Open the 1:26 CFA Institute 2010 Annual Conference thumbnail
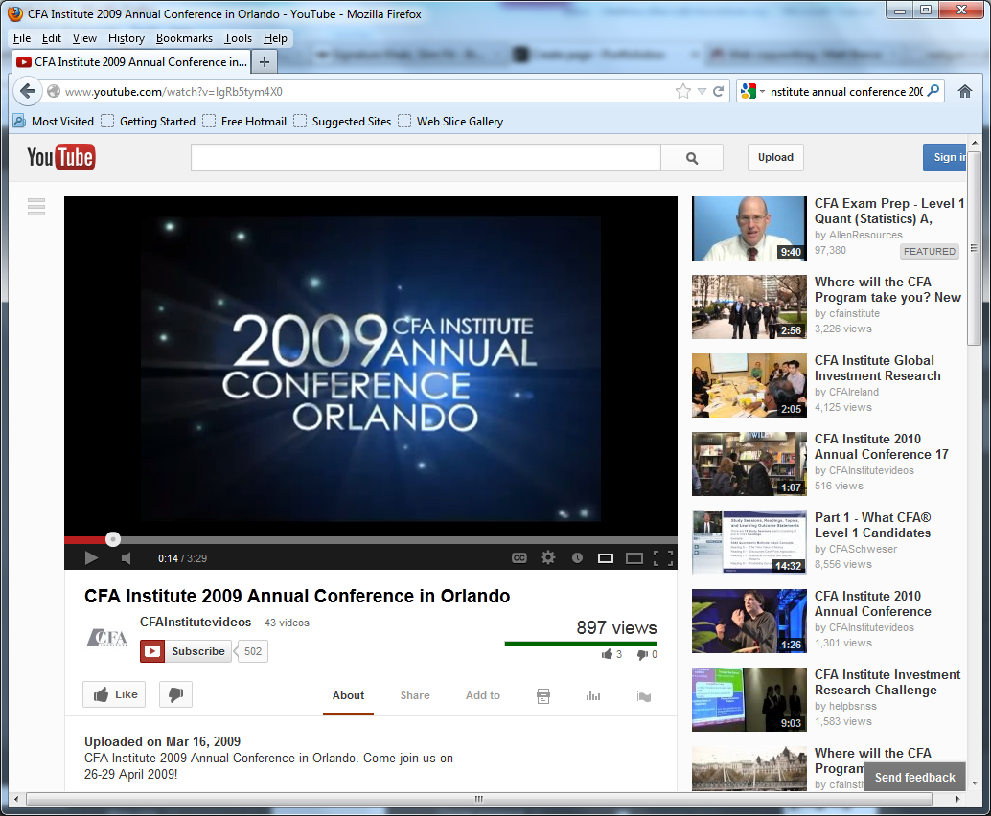The image size is (991, 816). pos(749,621)
